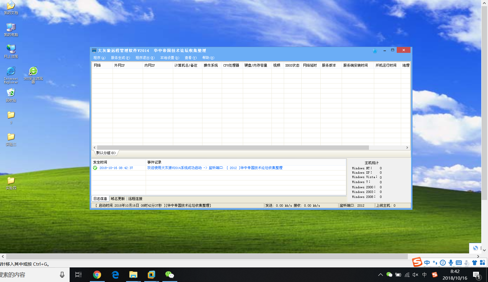Click the DDOS状态 column header
The height and width of the screenshot is (282, 488).
click(293, 65)
